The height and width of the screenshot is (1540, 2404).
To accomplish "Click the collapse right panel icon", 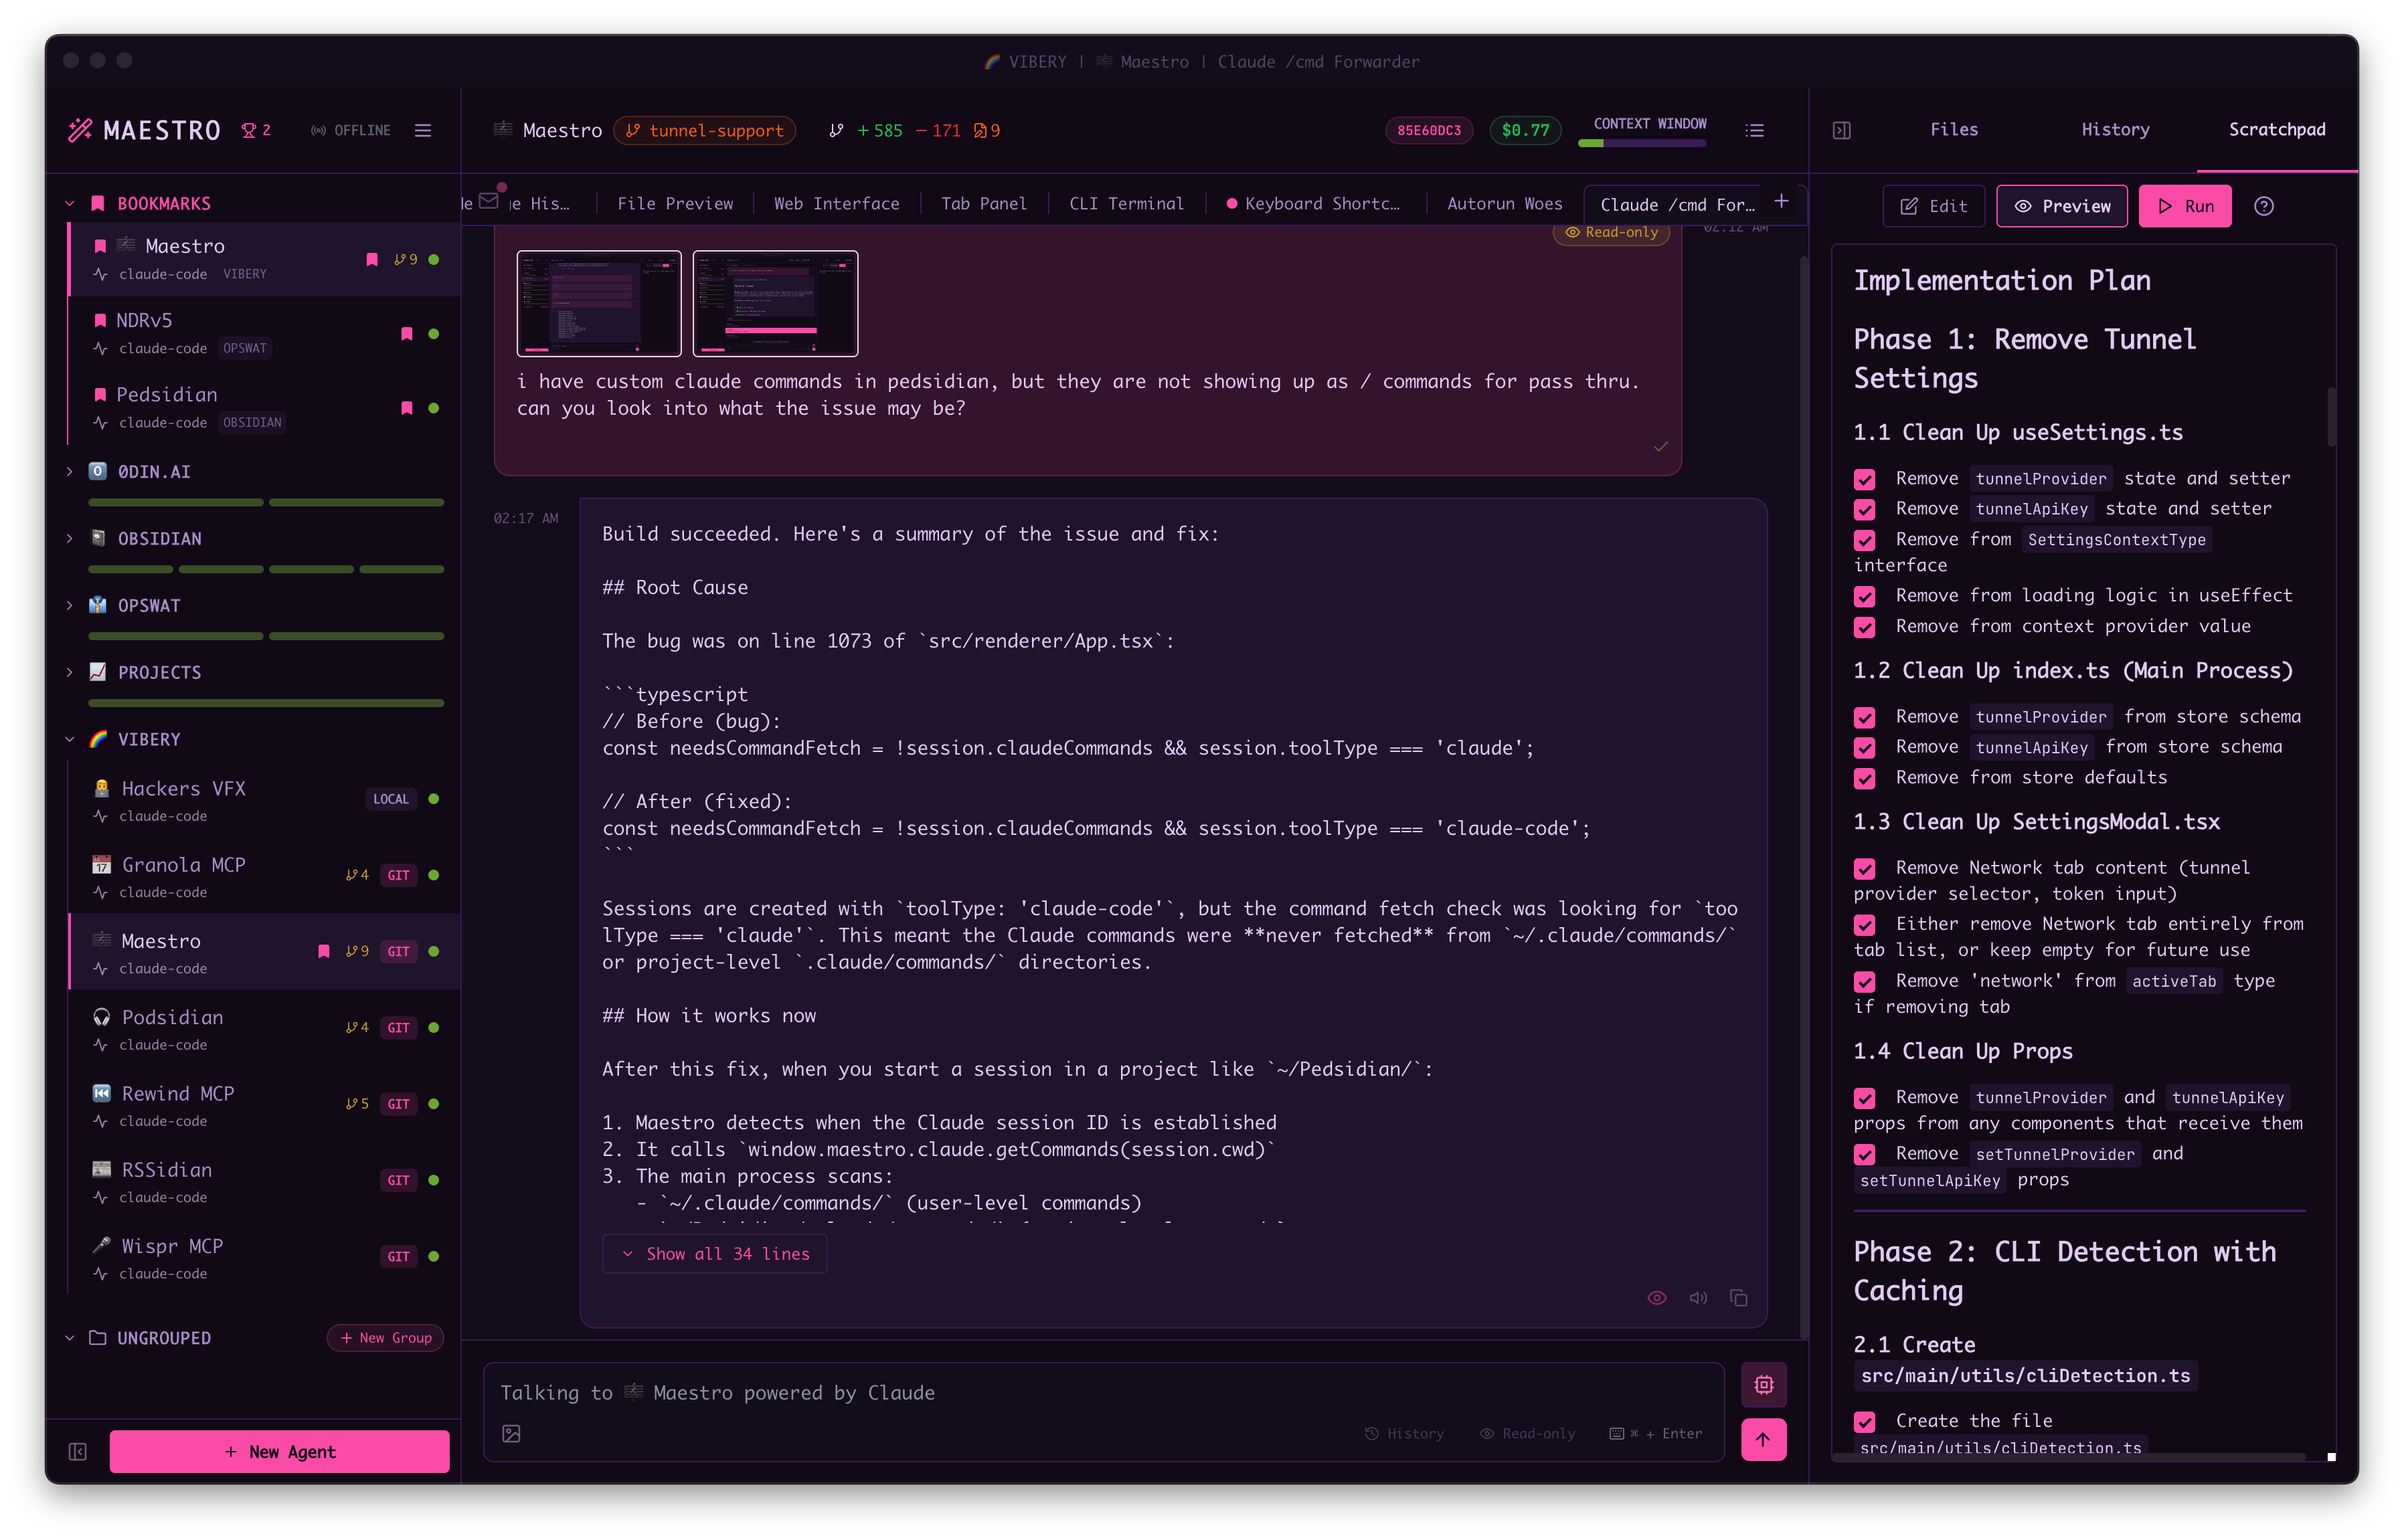I will pos(1842,131).
